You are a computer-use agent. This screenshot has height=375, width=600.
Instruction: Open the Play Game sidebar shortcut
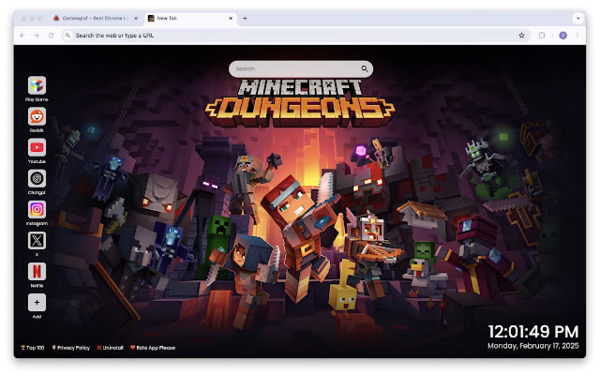point(36,85)
